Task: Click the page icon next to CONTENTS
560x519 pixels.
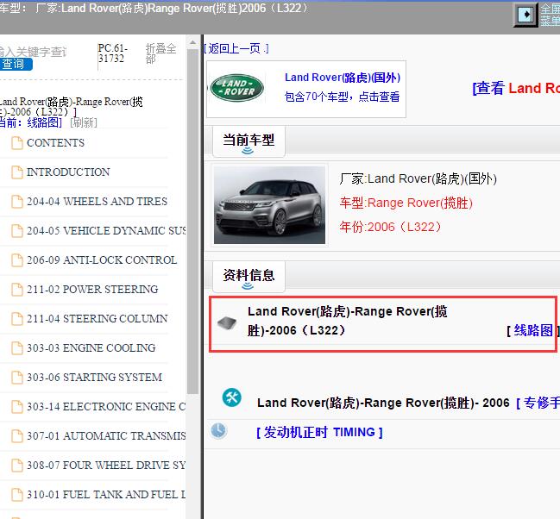Action: point(16,143)
